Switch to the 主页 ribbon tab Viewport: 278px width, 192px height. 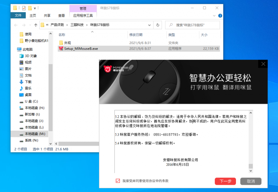coord(33,16)
